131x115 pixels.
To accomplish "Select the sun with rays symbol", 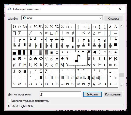I will coord(41,59).
